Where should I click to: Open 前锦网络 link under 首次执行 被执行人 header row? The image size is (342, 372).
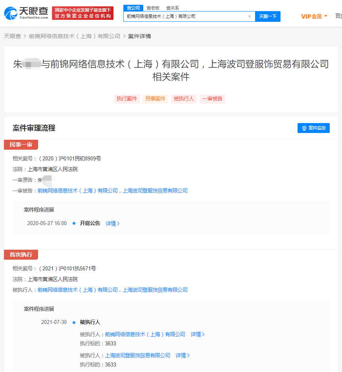77,290
